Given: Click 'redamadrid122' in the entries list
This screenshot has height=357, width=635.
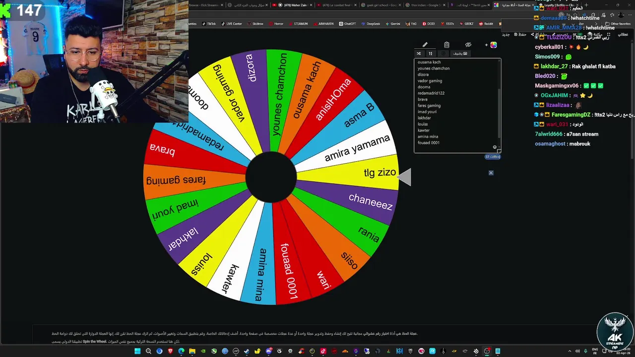Looking at the screenshot, I should (431, 93).
